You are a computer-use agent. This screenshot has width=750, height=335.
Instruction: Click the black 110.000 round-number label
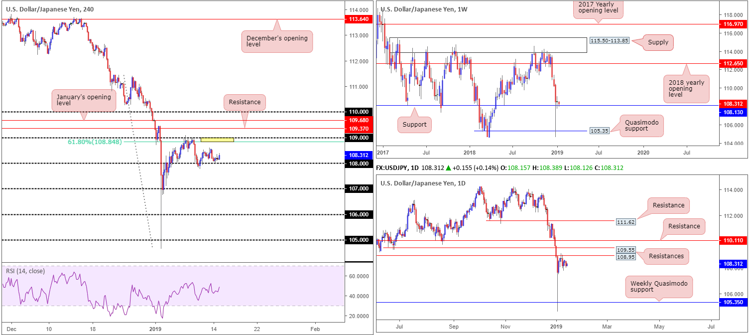pyautogui.click(x=358, y=112)
